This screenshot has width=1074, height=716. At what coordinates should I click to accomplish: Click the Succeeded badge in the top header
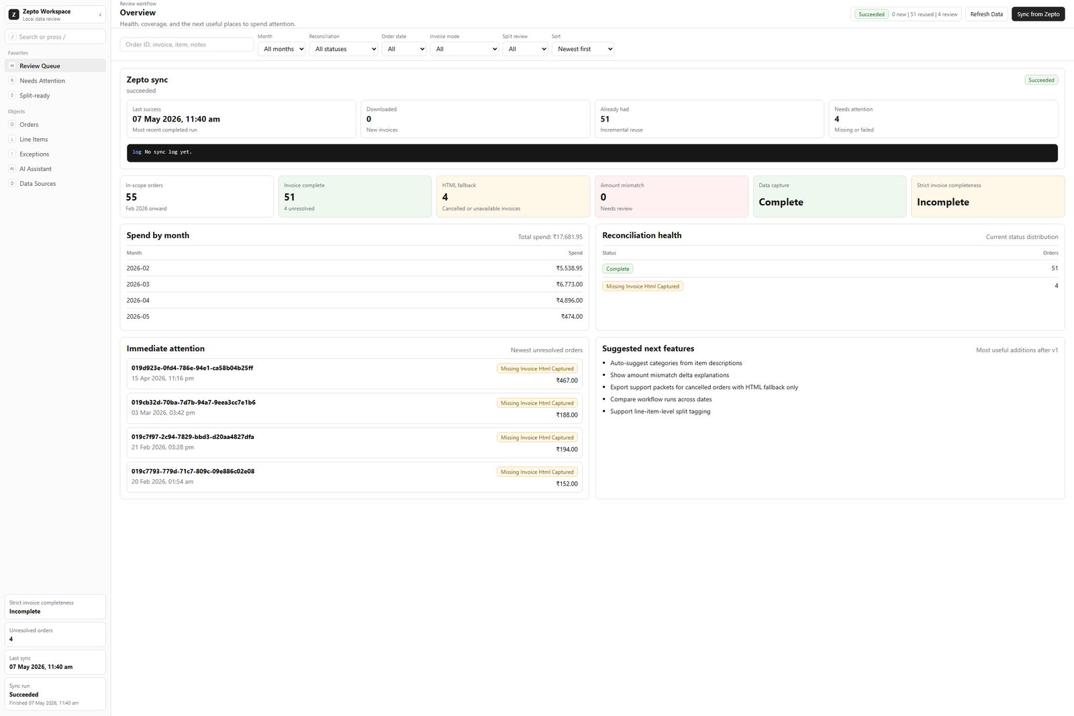[x=871, y=14]
